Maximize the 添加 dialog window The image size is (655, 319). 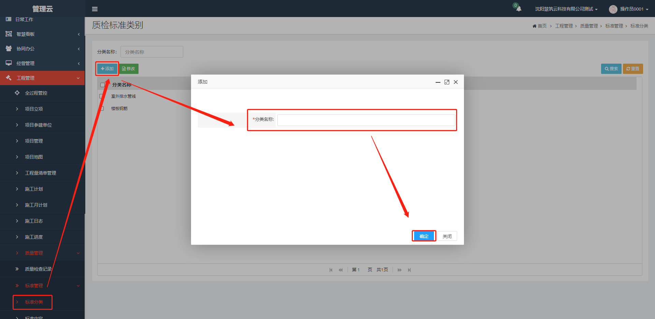pos(447,82)
